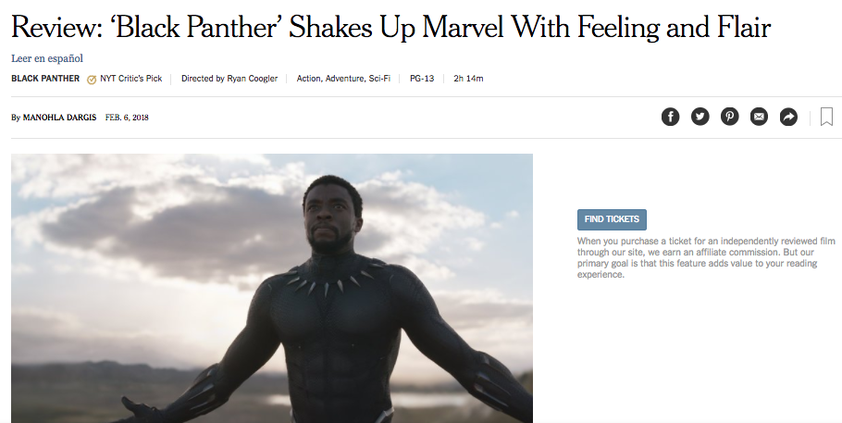Open more sharing options arrow icon
The width and height of the screenshot is (842, 423).
(788, 117)
